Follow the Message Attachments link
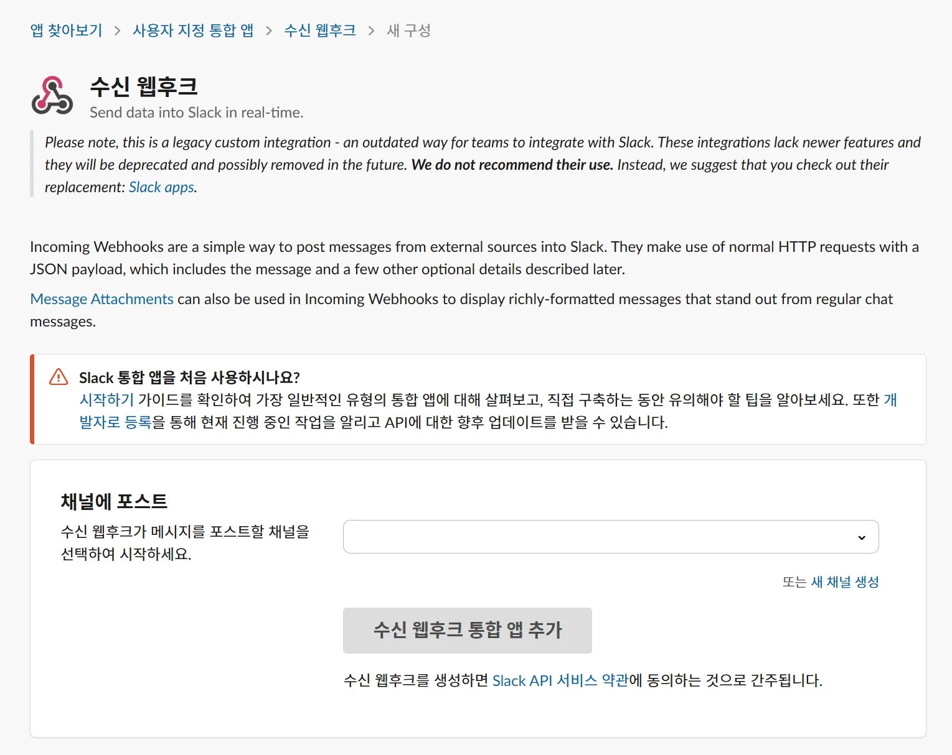 tap(101, 299)
